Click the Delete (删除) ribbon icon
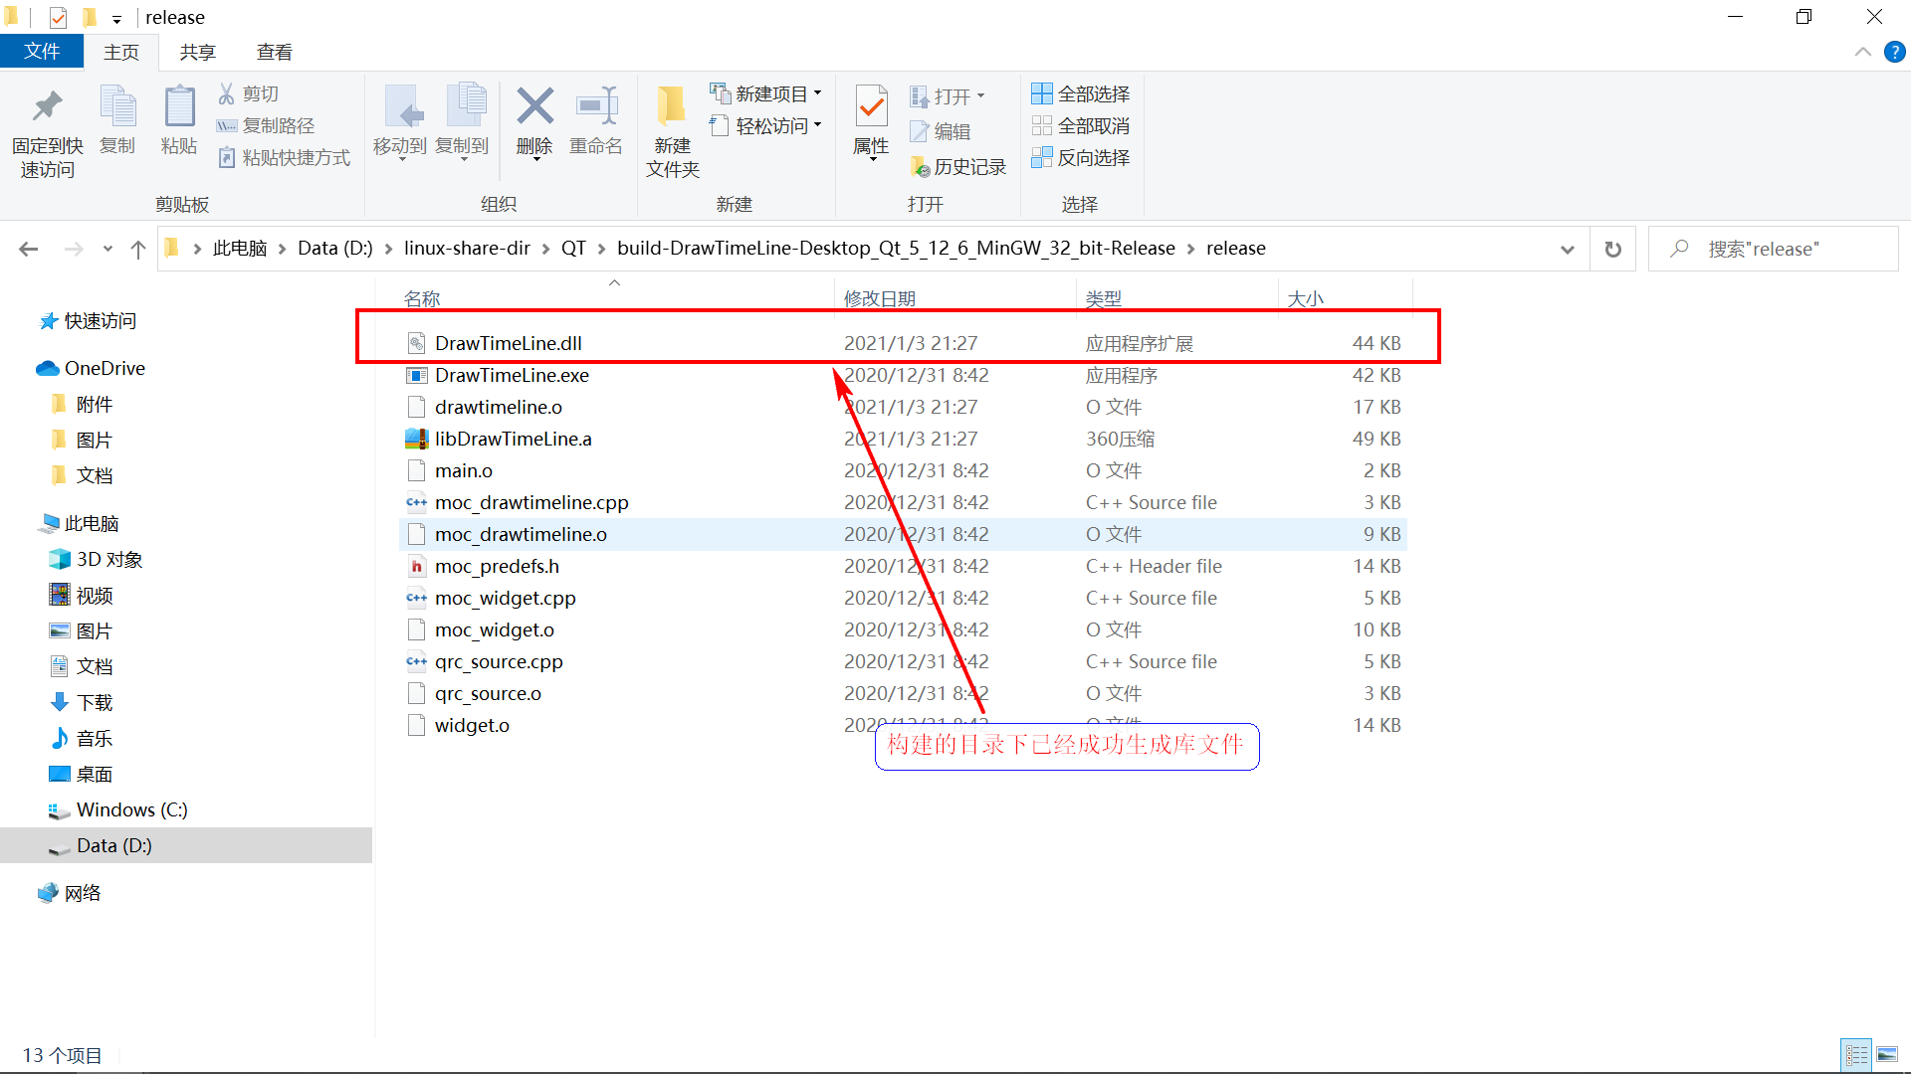The height and width of the screenshot is (1074, 1911). click(x=534, y=107)
